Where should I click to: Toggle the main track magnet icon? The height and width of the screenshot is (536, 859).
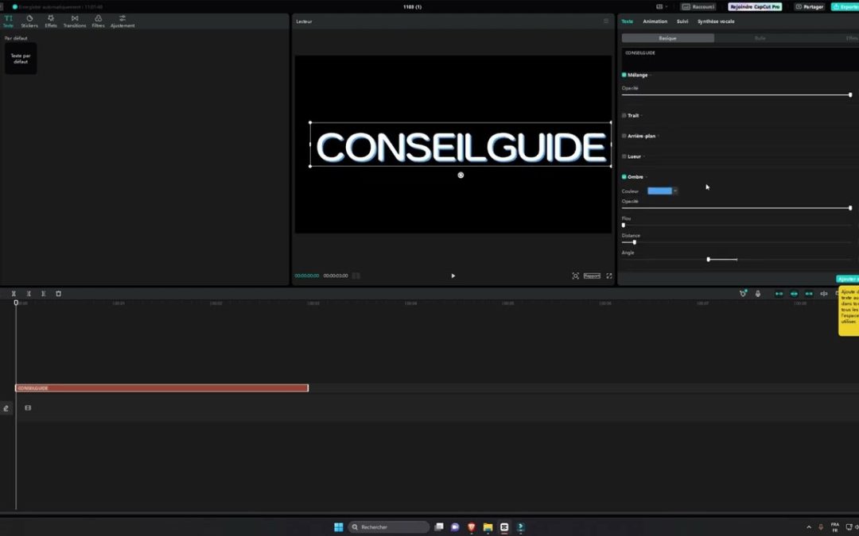click(779, 294)
